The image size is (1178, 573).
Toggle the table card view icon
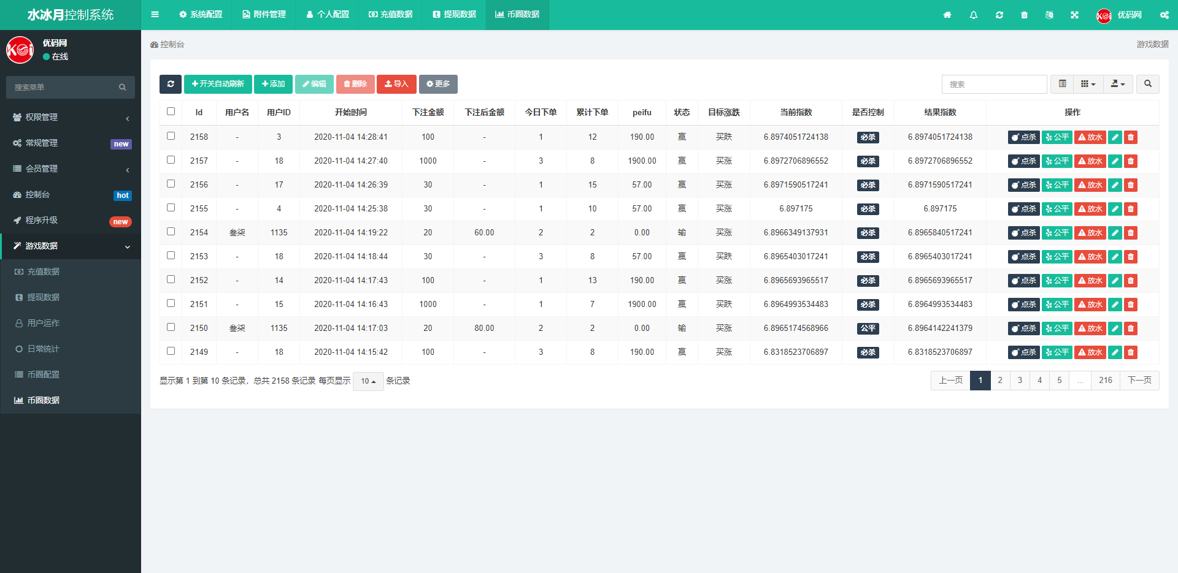[x=1063, y=84]
